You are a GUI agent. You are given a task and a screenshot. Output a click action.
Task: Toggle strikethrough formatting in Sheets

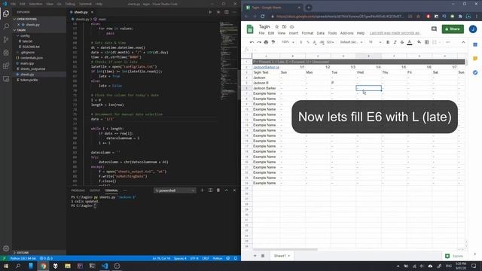(402, 42)
